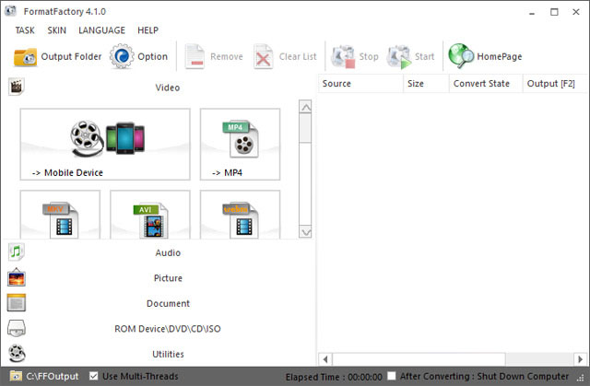590x386 pixels.
Task: Click the task list scroll left arrow
Action: 325,359
